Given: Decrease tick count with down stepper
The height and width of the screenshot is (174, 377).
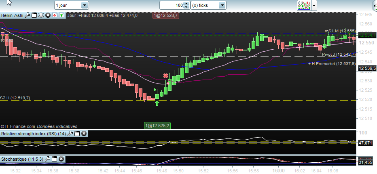Looking at the screenshot, I should [186, 7].
